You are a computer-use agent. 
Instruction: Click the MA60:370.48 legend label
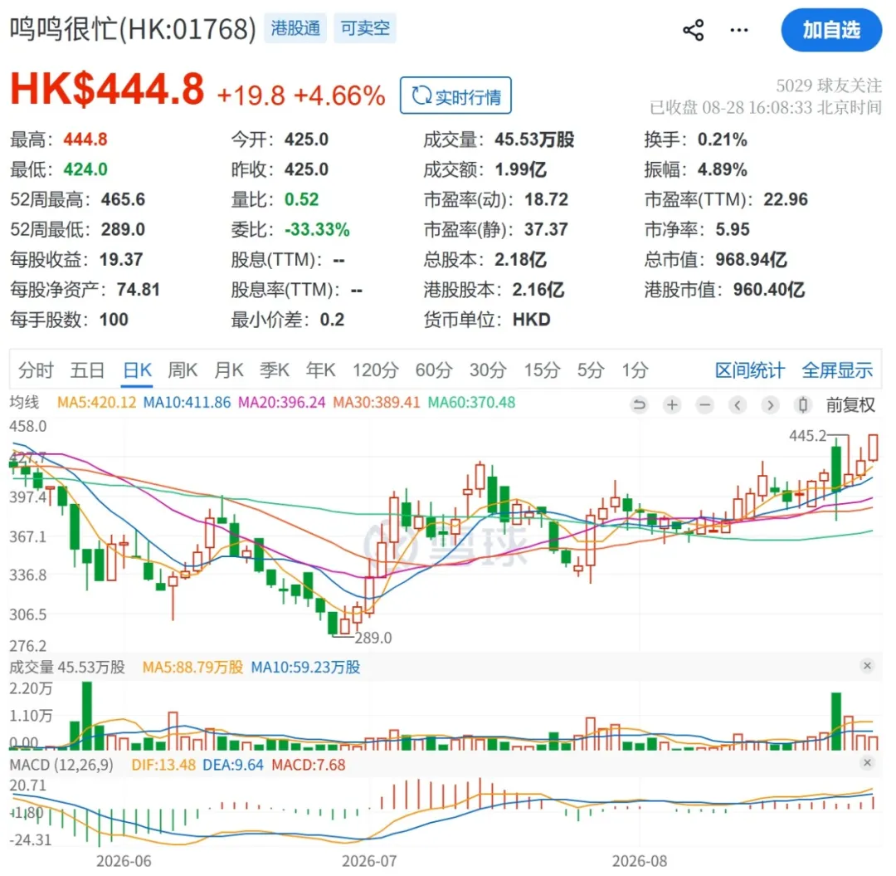click(471, 403)
